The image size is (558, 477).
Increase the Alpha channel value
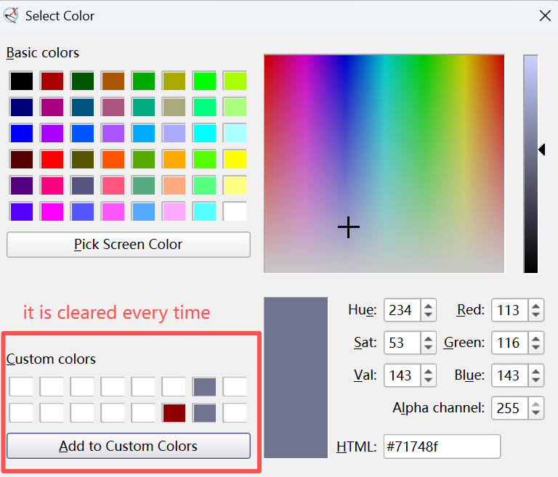tap(536, 403)
